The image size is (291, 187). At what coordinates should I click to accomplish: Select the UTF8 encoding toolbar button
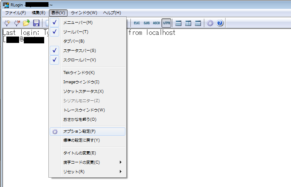[167, 23]
